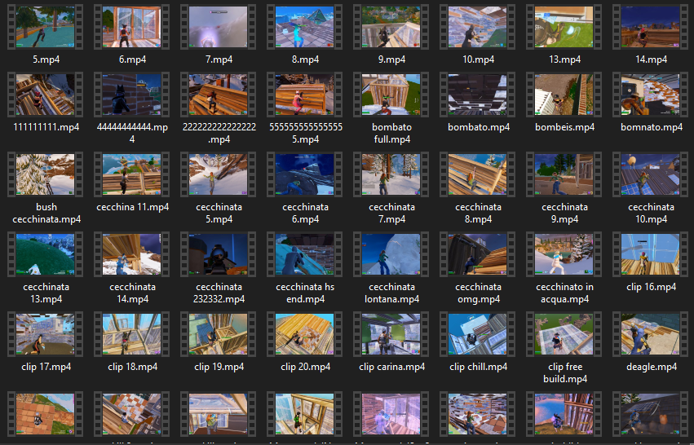
Task: Click the cecchinata 14.mp4 icon
Action: (x=132, y=254)
